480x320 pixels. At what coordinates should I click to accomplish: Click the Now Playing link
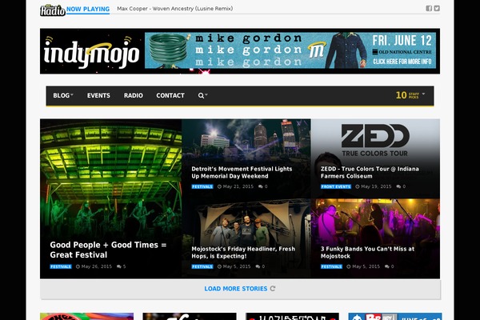coord(88,9)
